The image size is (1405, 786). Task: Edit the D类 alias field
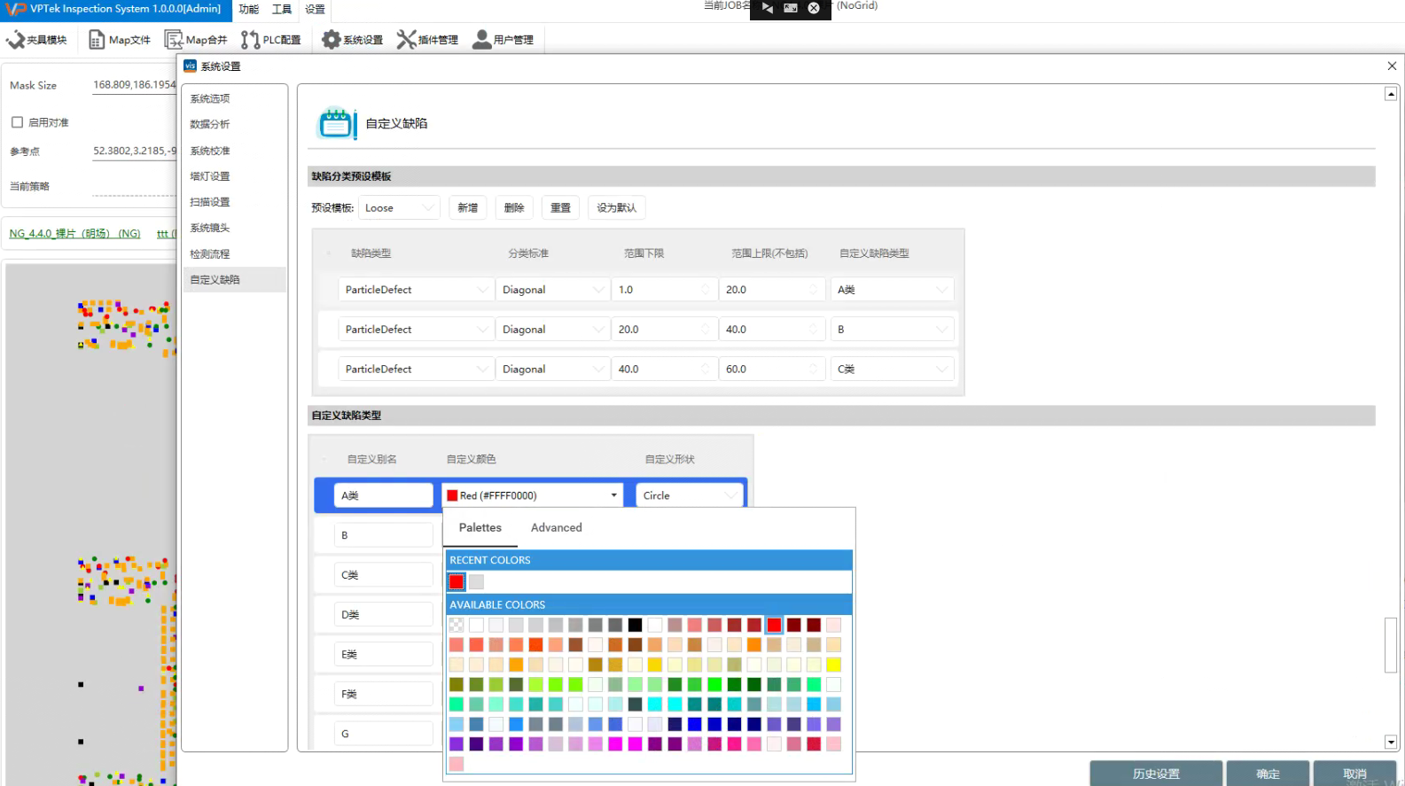(384, 615)
